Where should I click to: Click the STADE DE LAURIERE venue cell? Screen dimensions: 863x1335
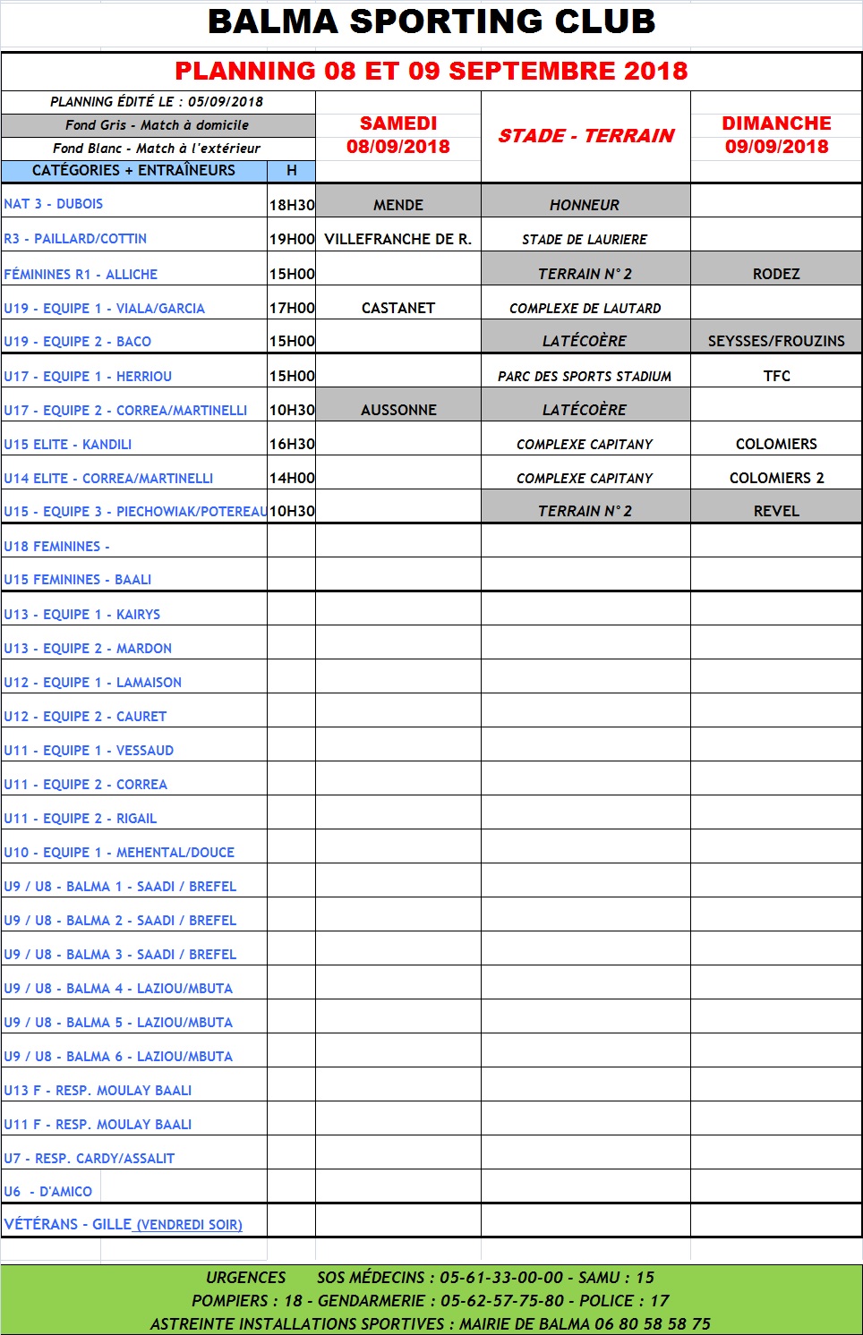tap(585, 240)
